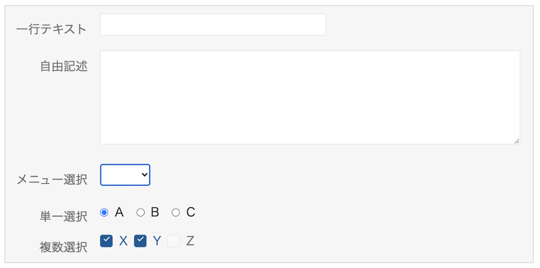This screenshot has width=540, height=268.
Task: Click the text area resize handle corner
Action: coord(516,141)
